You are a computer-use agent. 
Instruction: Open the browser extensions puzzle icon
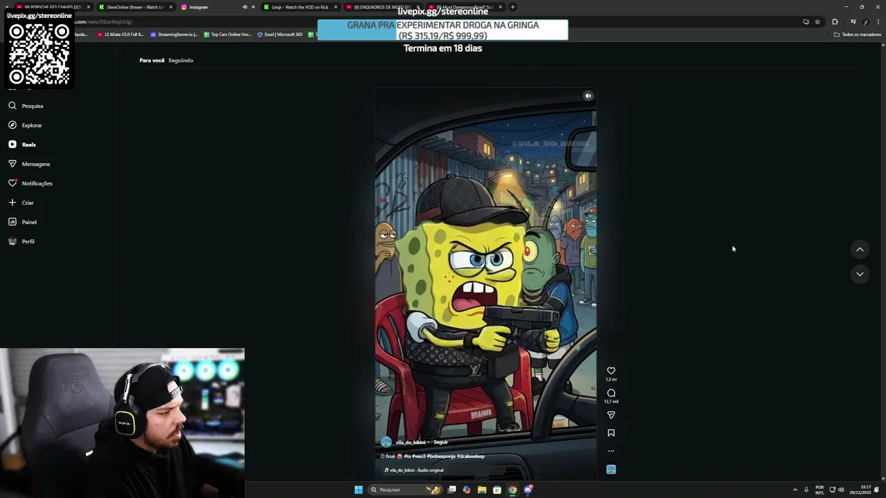(835, 22)
